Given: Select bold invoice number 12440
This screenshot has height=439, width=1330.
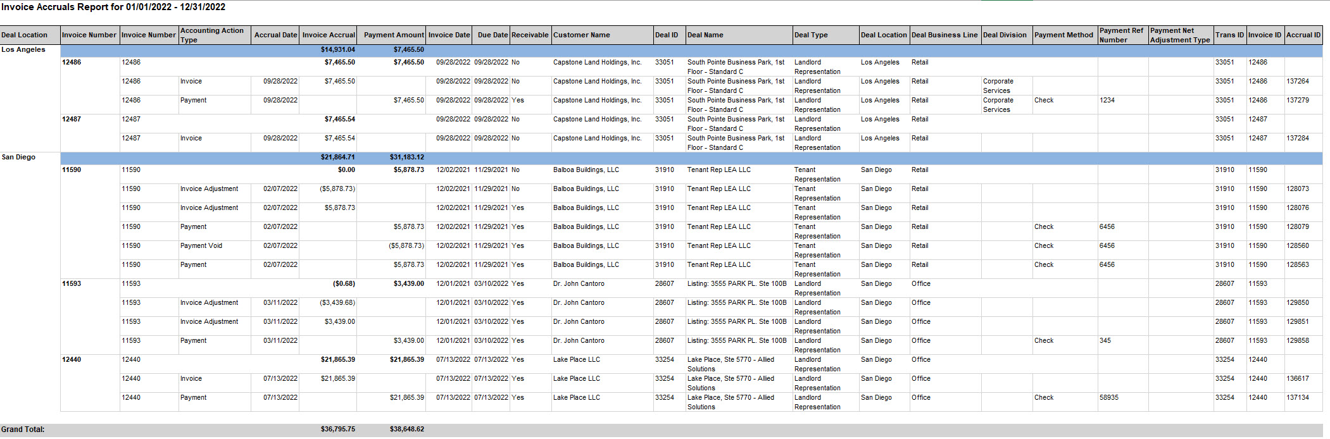Looking at the screenshot, I should [x=72, y=359].
